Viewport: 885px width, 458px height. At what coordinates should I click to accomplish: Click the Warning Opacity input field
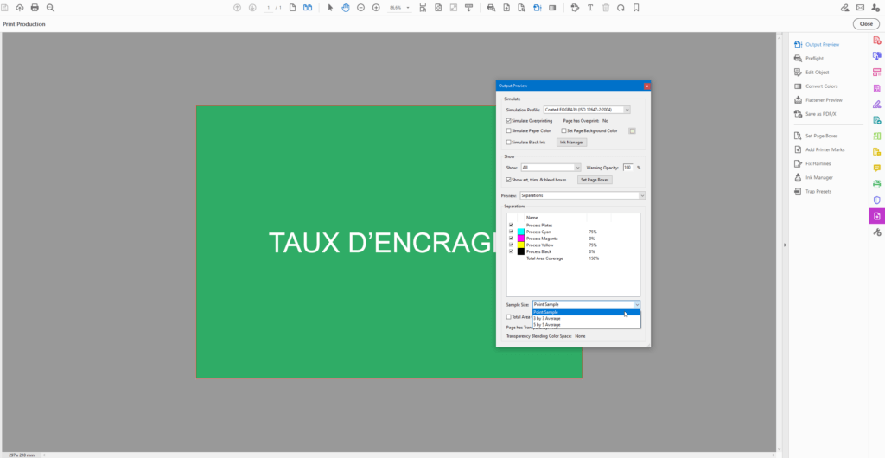point(628,168)
